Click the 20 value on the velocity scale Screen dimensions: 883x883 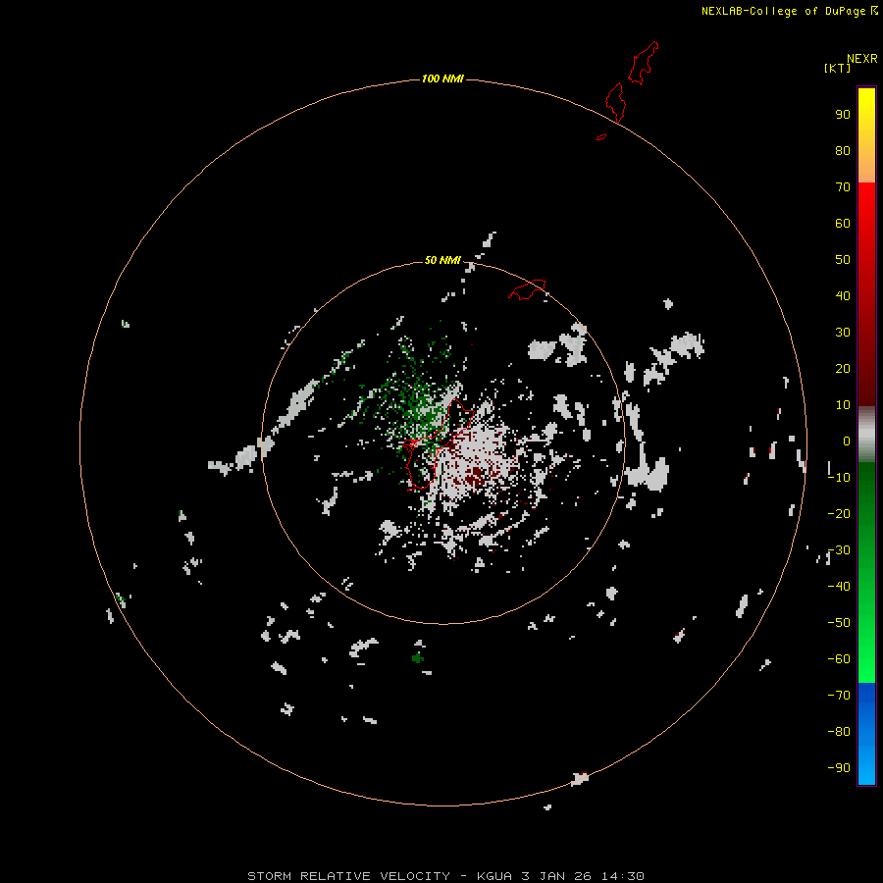coord(843,369)
